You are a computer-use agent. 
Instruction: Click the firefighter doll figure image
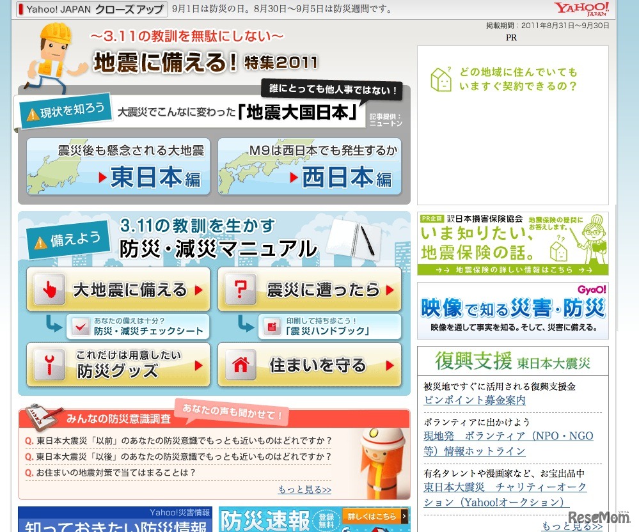coord(382,463)
